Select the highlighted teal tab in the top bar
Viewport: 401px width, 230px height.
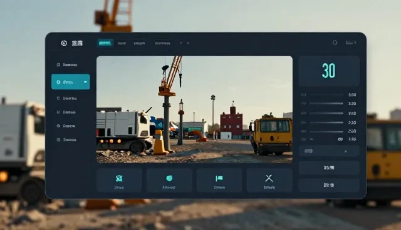[105, 43]
